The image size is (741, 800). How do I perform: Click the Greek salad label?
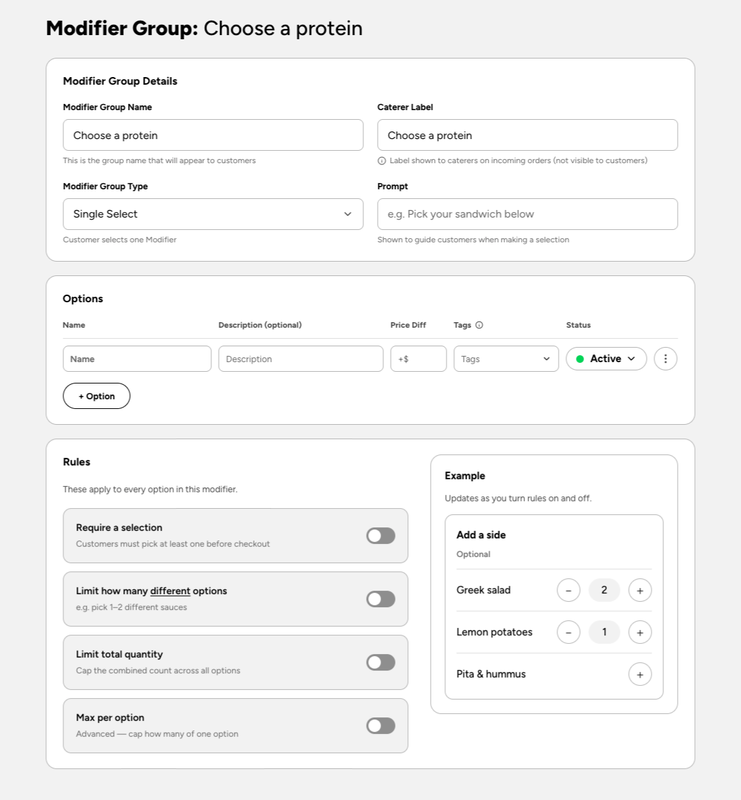click(x=484, y=590)
